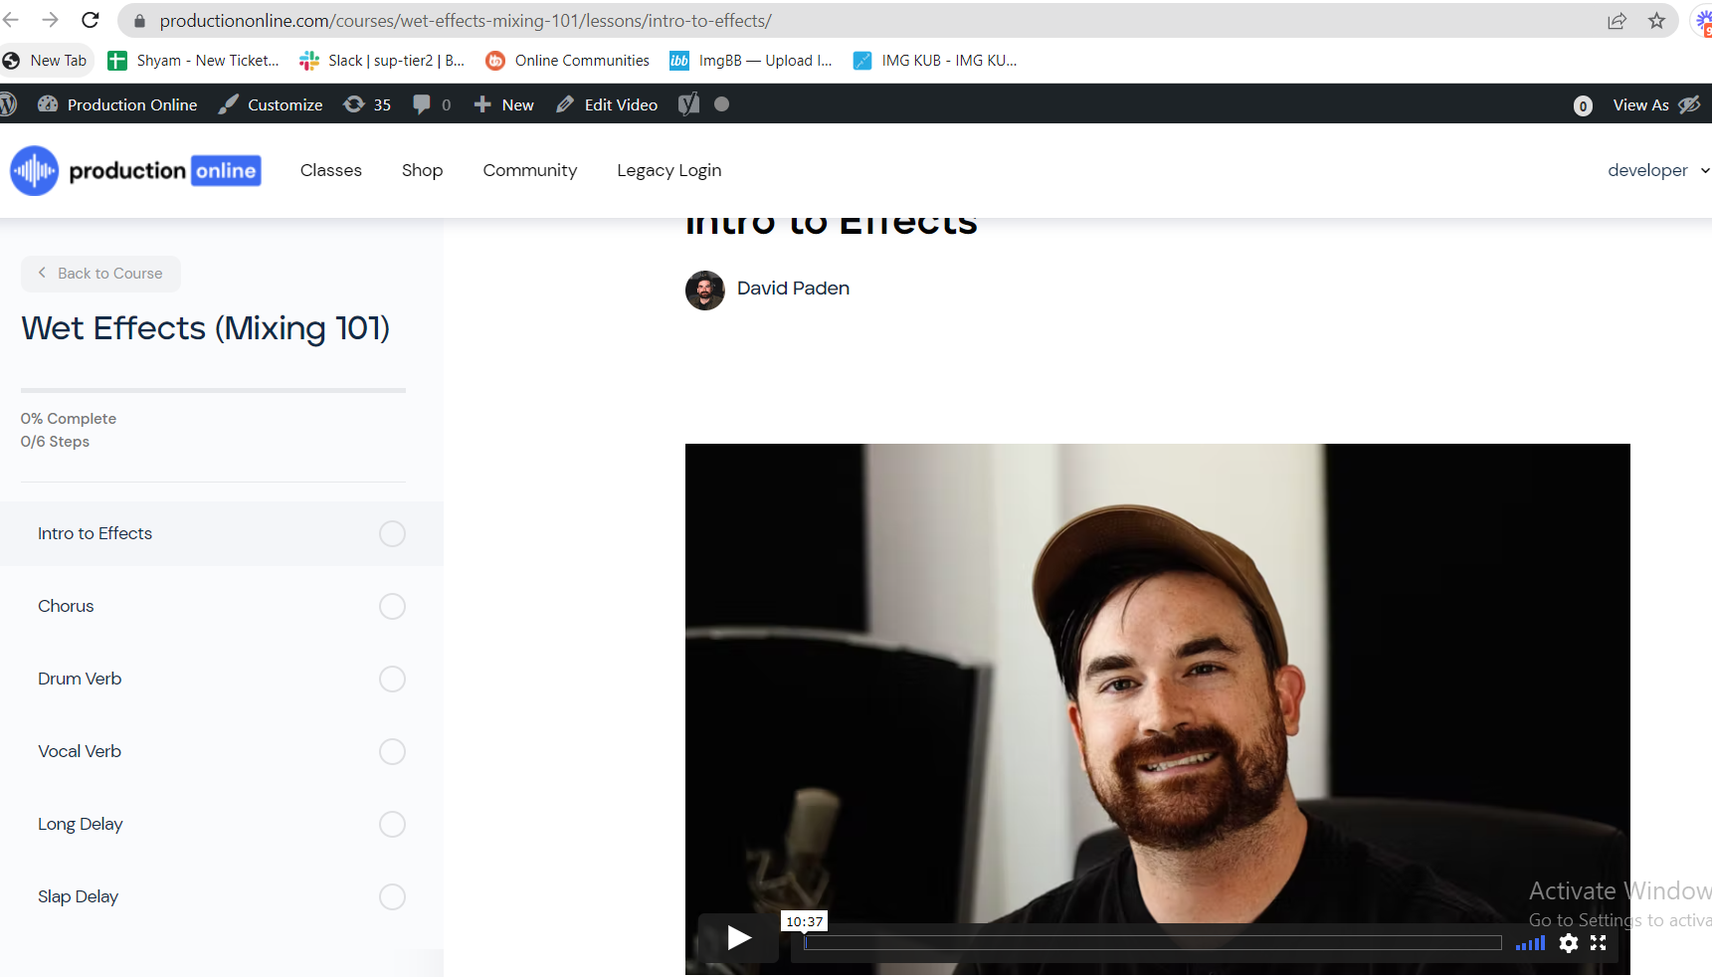Click Back to Course button
Screen dimensions: 1712x977
tap(100, 274)
